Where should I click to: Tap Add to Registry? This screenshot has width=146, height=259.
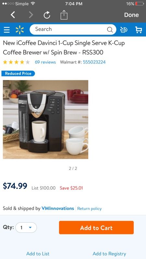point(109,254)
